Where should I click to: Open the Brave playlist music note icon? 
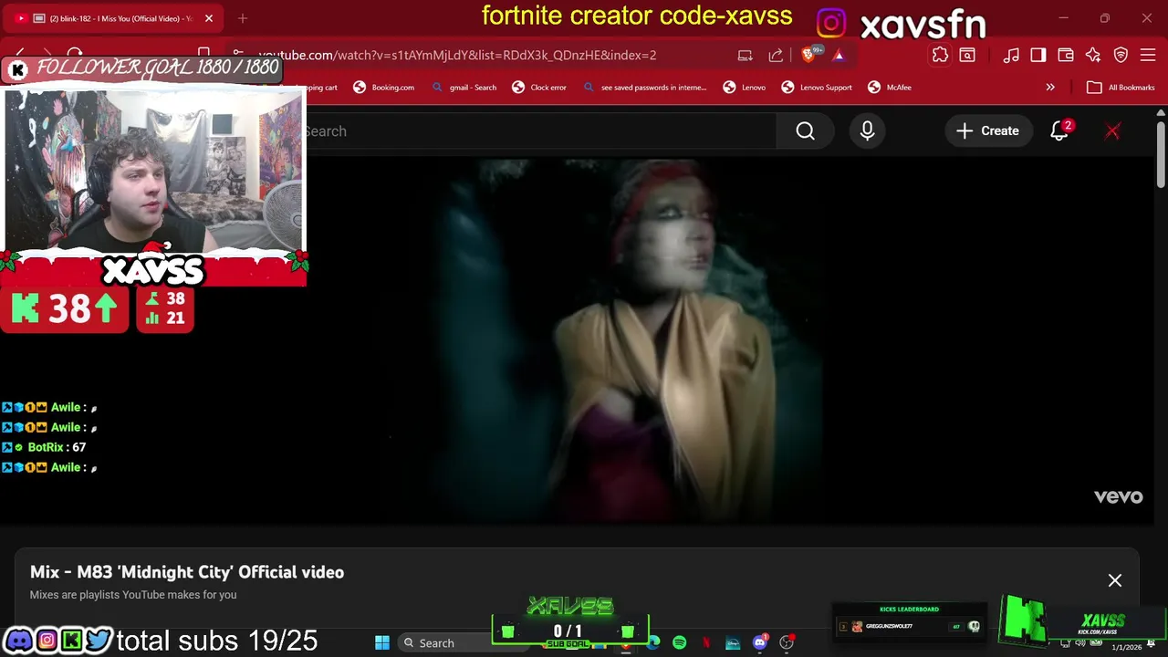click(x=1011, y=56)
